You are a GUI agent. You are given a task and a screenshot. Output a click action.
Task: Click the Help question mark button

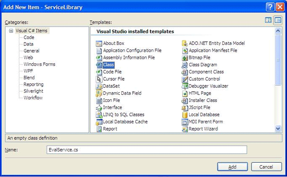coord(270,7)
